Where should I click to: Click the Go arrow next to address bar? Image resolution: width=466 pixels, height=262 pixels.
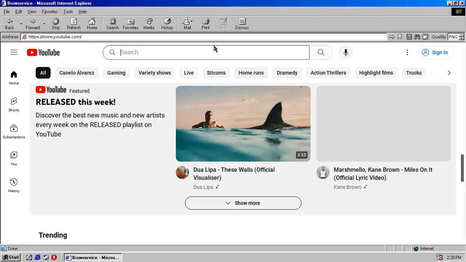[x=392, y=37]
